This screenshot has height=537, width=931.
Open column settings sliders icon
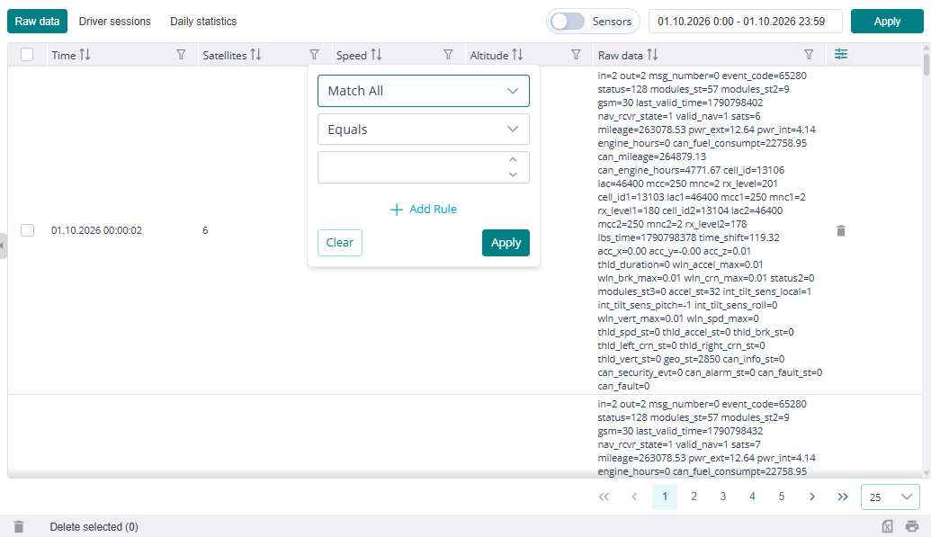(x=841, y=54)
